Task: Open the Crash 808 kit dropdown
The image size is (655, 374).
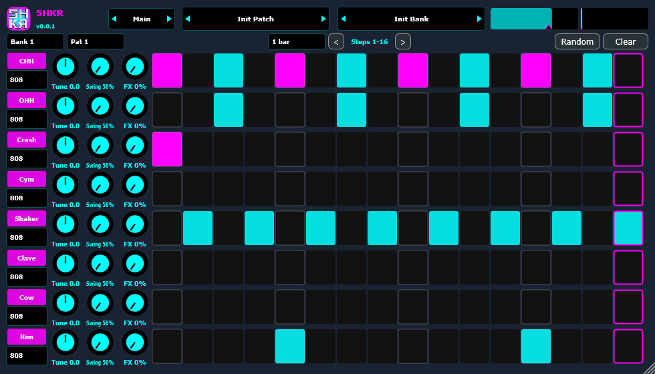Action: [27, 159]
